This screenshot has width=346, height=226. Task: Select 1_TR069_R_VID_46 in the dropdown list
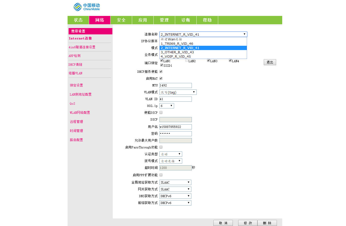[x=203, y=44]
